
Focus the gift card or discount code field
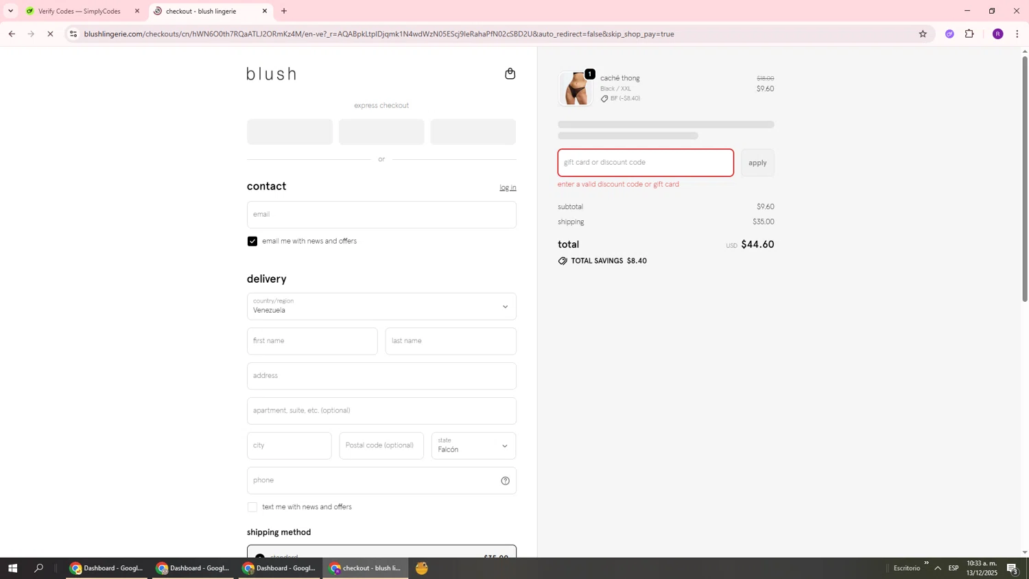(x=646, y=163)
